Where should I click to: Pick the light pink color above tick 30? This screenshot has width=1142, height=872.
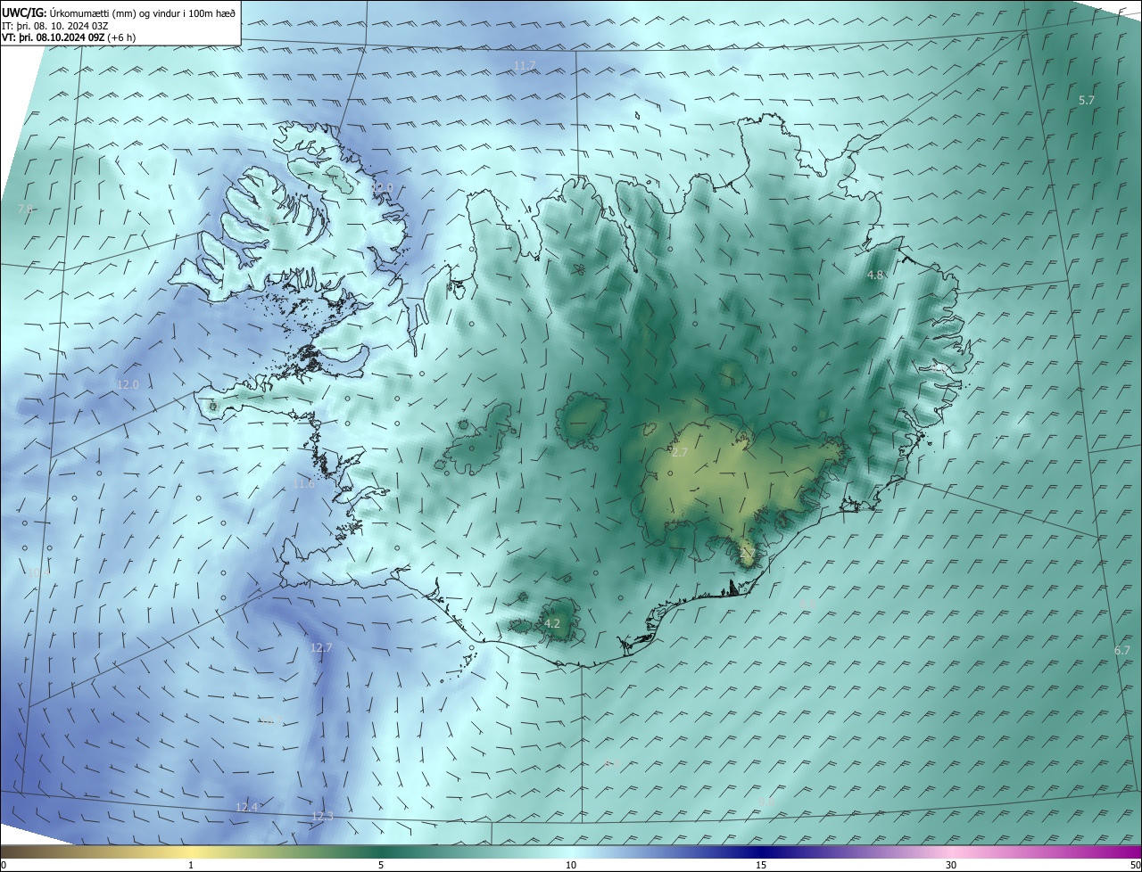click(951, 851)
